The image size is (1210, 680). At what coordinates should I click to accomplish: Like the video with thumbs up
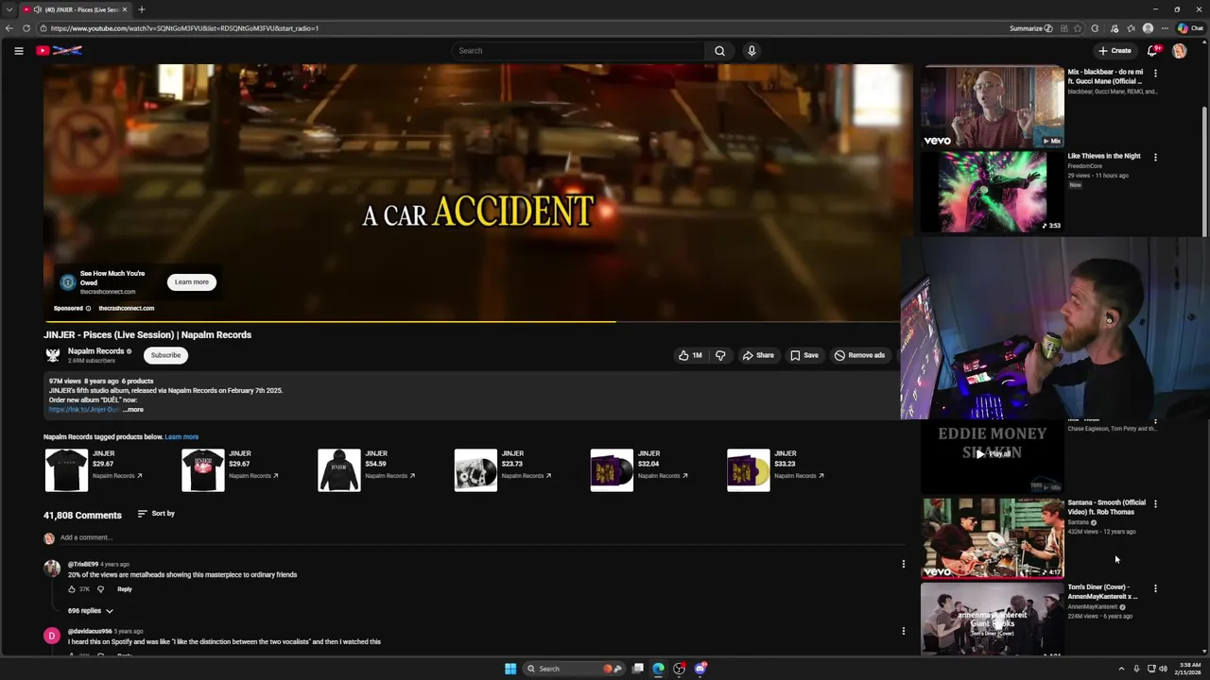point(689,355)
